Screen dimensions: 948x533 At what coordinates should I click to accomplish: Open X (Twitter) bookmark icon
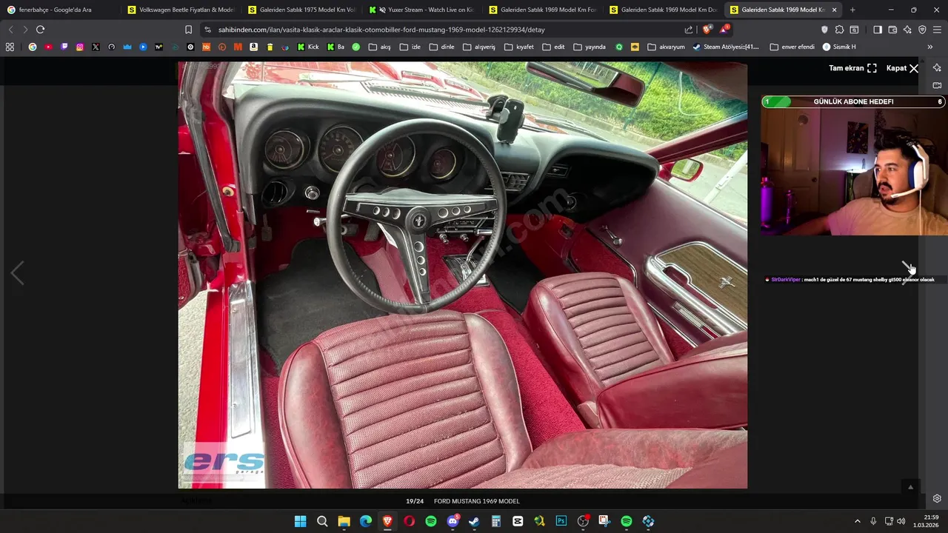[x=96, y=47]
